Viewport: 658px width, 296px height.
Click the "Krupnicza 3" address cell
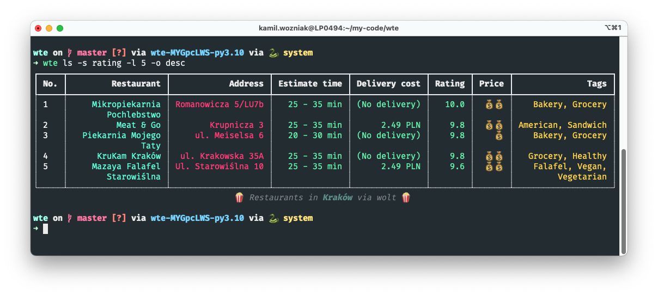(236, 125)
